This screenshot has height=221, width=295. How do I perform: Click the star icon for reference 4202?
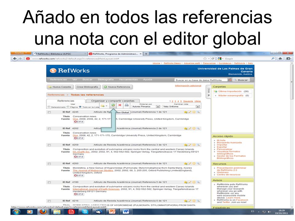coord(186,129)
